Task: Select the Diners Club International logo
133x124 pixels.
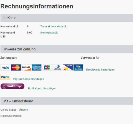Action: pos(57,67)
